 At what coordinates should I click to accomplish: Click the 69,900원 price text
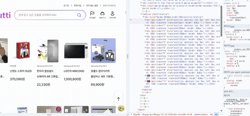[97, 85]
